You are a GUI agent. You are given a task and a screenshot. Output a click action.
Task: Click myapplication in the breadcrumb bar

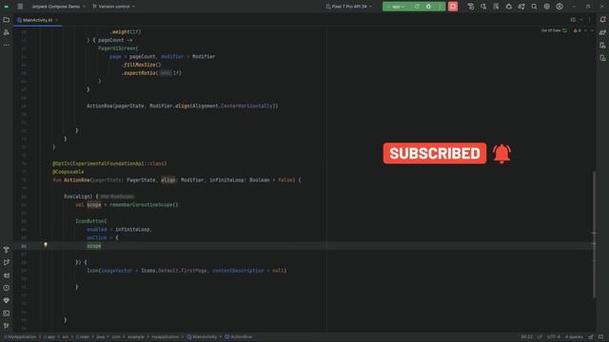165,337
